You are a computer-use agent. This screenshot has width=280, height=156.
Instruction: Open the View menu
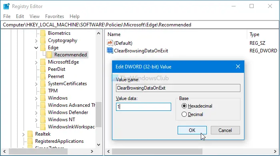pyautogui.click(x=34, y=16)
